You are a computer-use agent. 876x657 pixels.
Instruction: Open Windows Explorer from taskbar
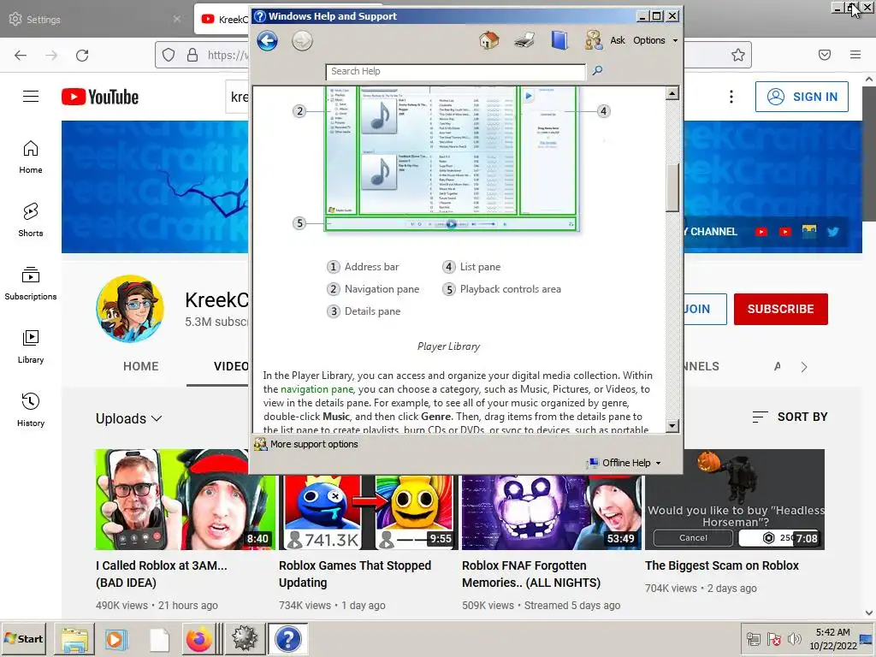coord(74,638)
